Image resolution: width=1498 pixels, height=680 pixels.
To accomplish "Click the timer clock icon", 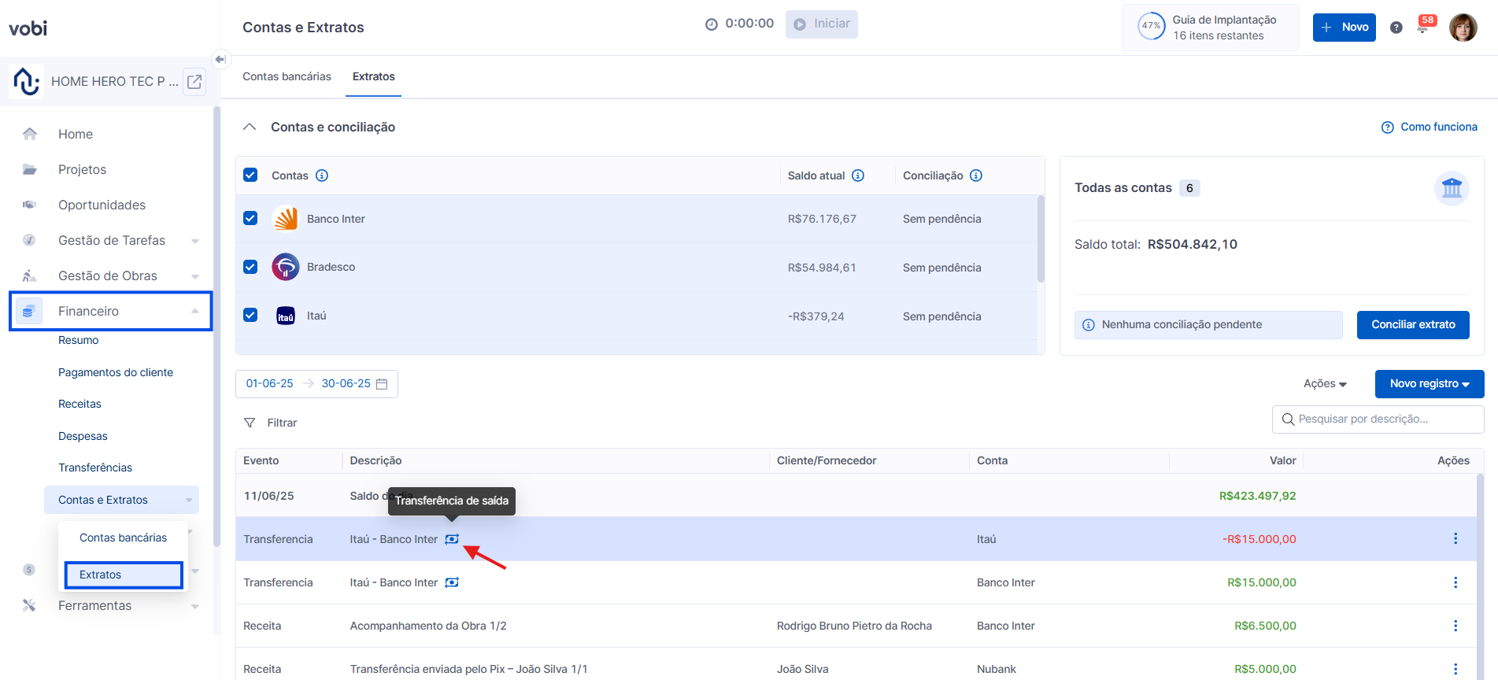I will 712,24.
